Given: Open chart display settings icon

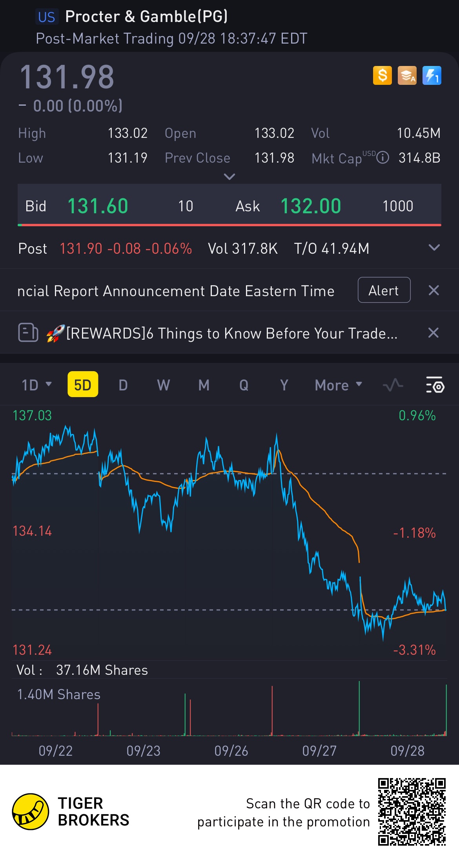Looking at the screenshot, I should [435, 385].
